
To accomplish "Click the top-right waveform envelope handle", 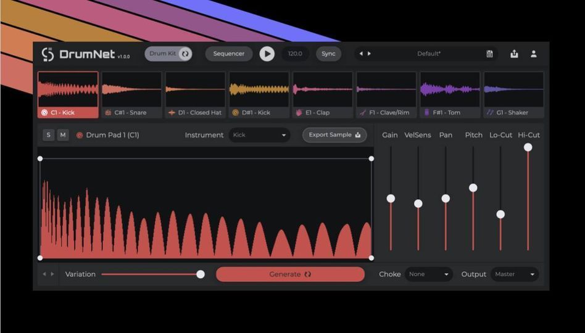I will (371, 159).
